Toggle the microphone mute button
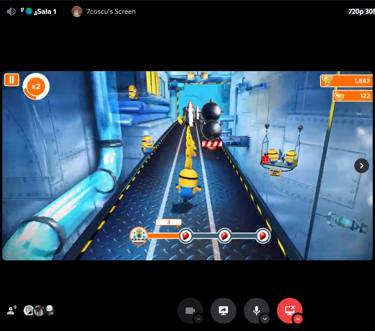Image resolution: width=375 pixels, height=331 pixels. tap(257, 311)
